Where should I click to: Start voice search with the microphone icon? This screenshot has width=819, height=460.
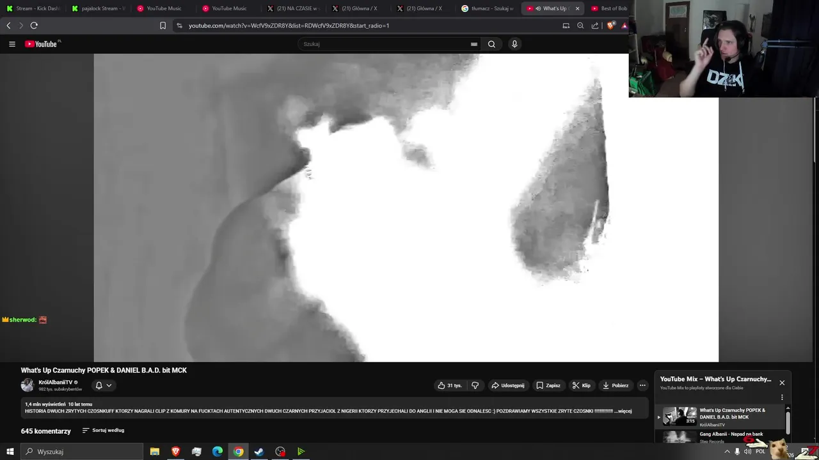click(514, 44)
